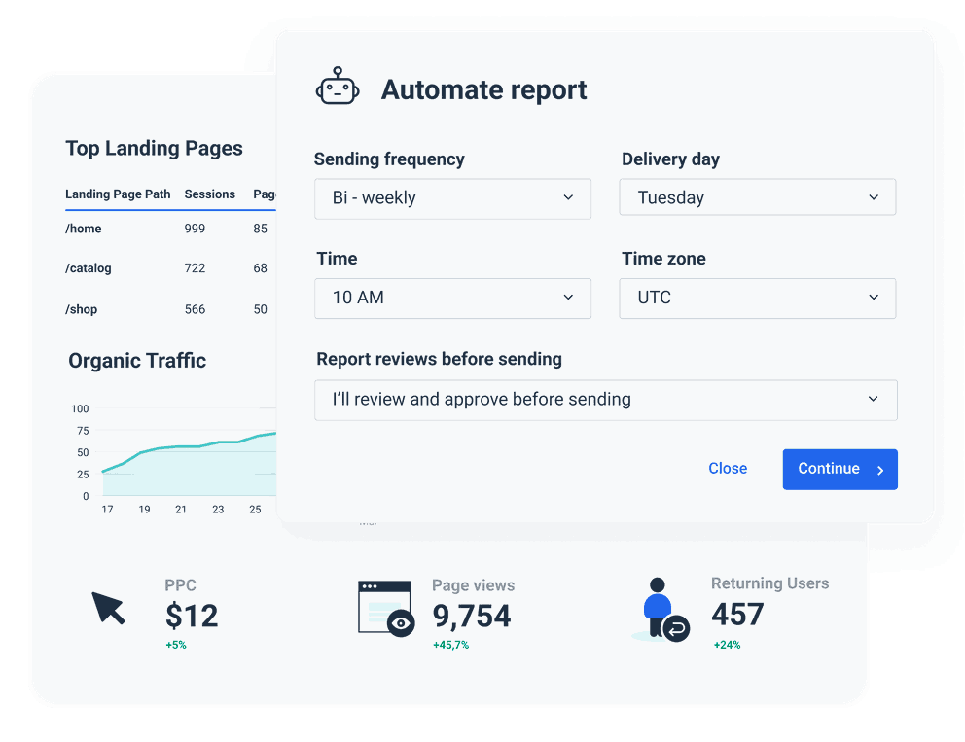This screenshot has height=742, width=965.
Task: Click the Sessions column header
Action: [x=209, y=194]
